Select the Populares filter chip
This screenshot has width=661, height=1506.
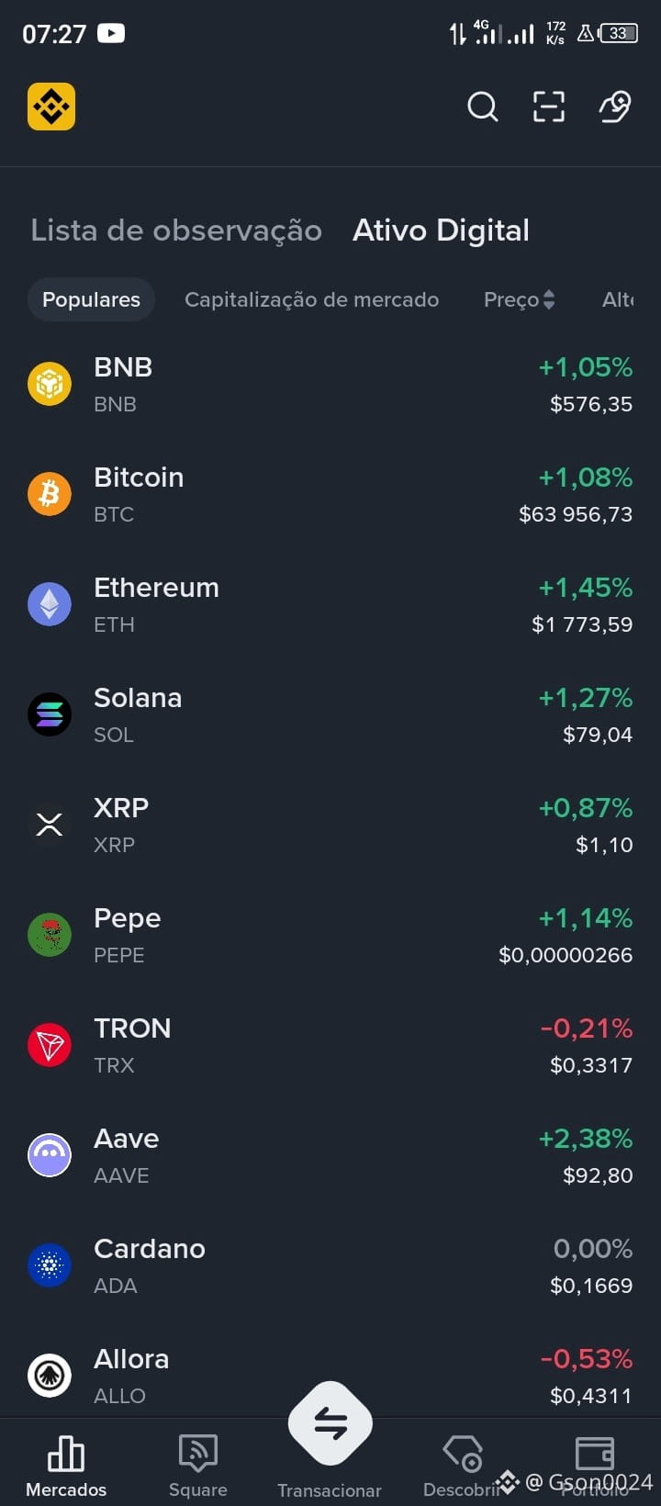pyautogui.click(x=91, y=299)
